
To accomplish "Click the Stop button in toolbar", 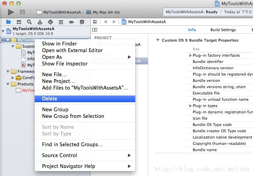I will click(22, 12).
